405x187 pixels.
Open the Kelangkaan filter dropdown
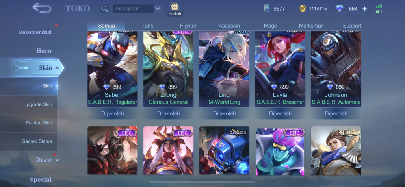coord(137,9)
